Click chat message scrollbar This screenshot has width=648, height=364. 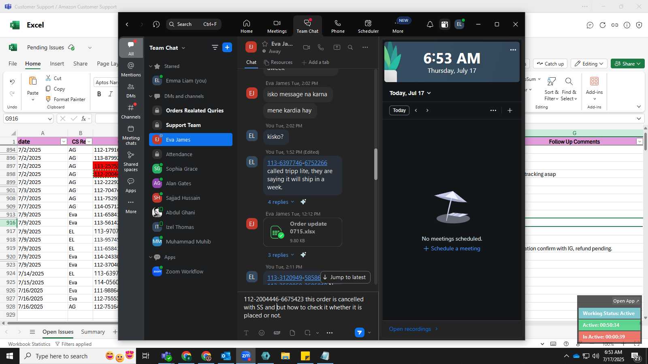(x=376, y=164)
